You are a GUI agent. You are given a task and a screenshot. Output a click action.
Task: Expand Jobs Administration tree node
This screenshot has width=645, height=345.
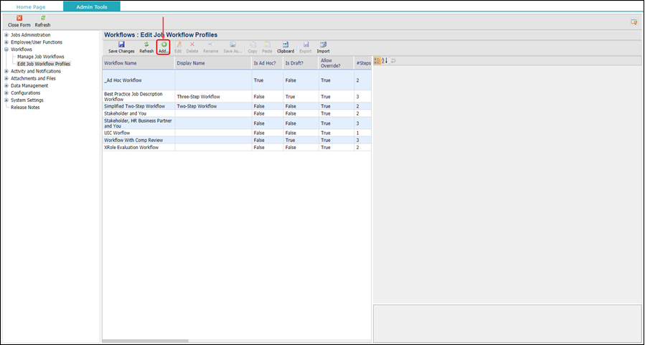6,35
